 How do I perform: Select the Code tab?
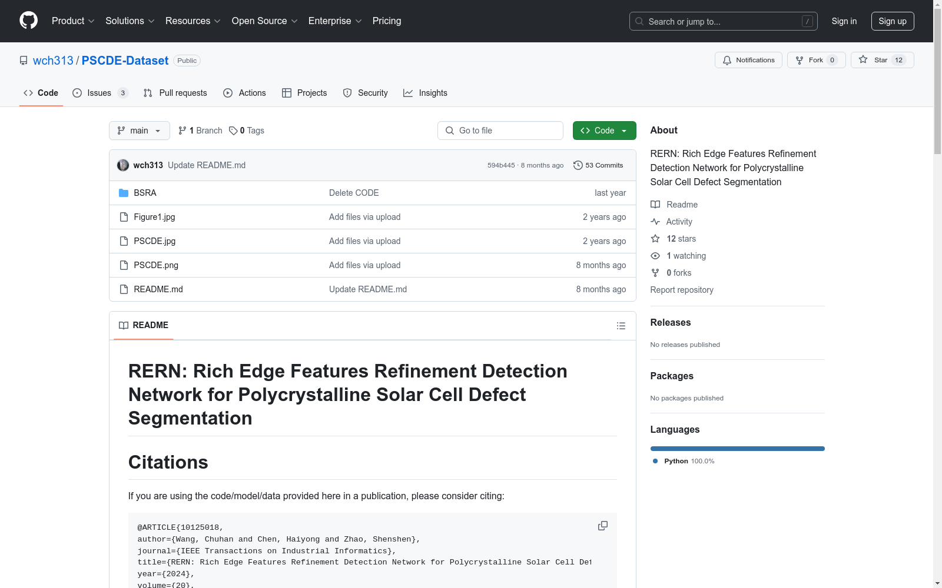click(x=41, y=93)
